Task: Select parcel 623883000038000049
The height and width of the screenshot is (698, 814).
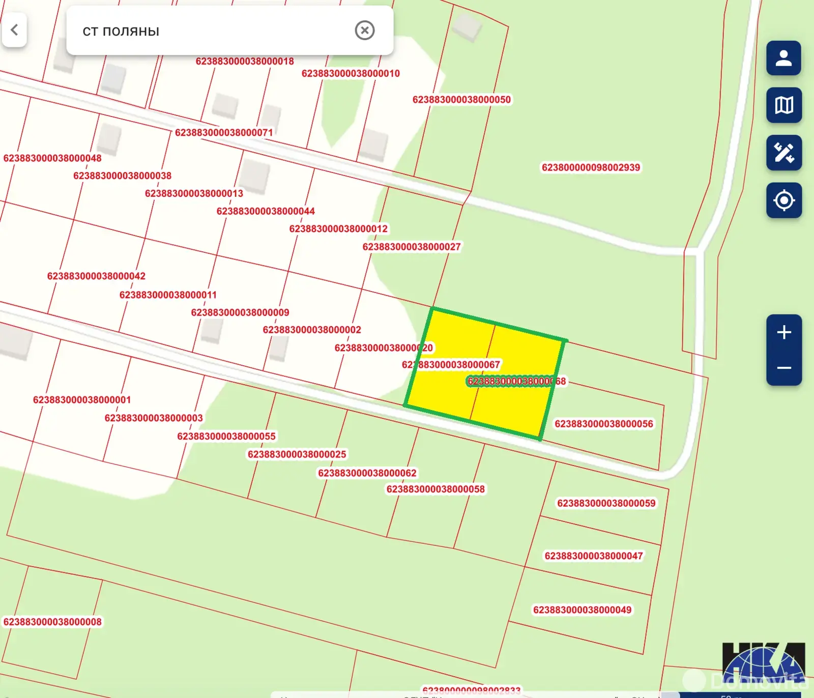Action: pyautogui.click(x=582, y=610)
